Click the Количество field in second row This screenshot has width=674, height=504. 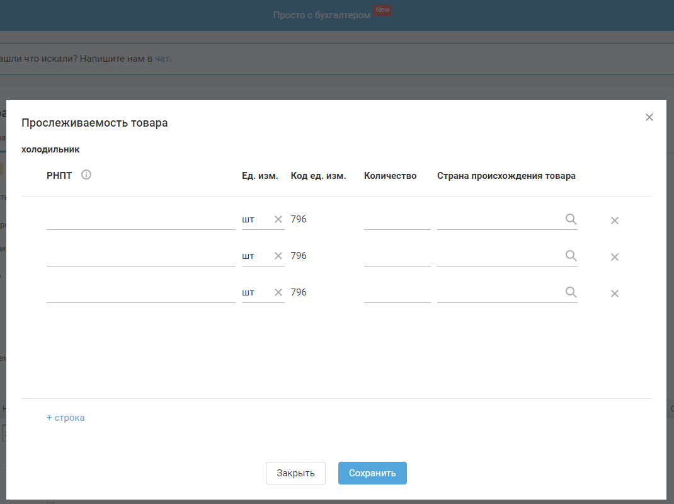coord(397,256)
